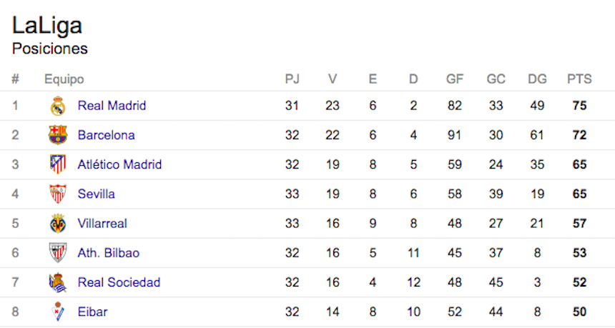The height and width of the screenshot is (328, 615).
Task: Click the Athletic Bilbao crest icon
Action: (x=58, y=253)
